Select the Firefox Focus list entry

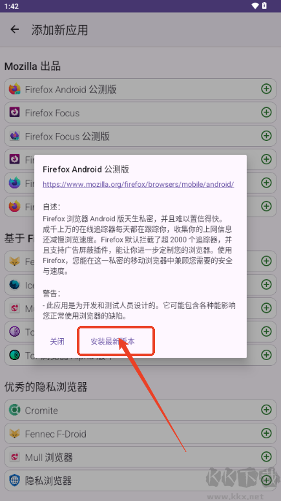click(140, 112)
